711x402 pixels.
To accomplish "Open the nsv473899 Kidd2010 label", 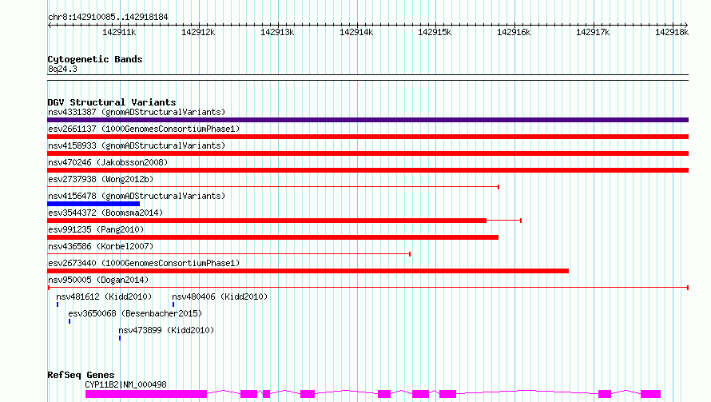I will [x=166, y=330].
